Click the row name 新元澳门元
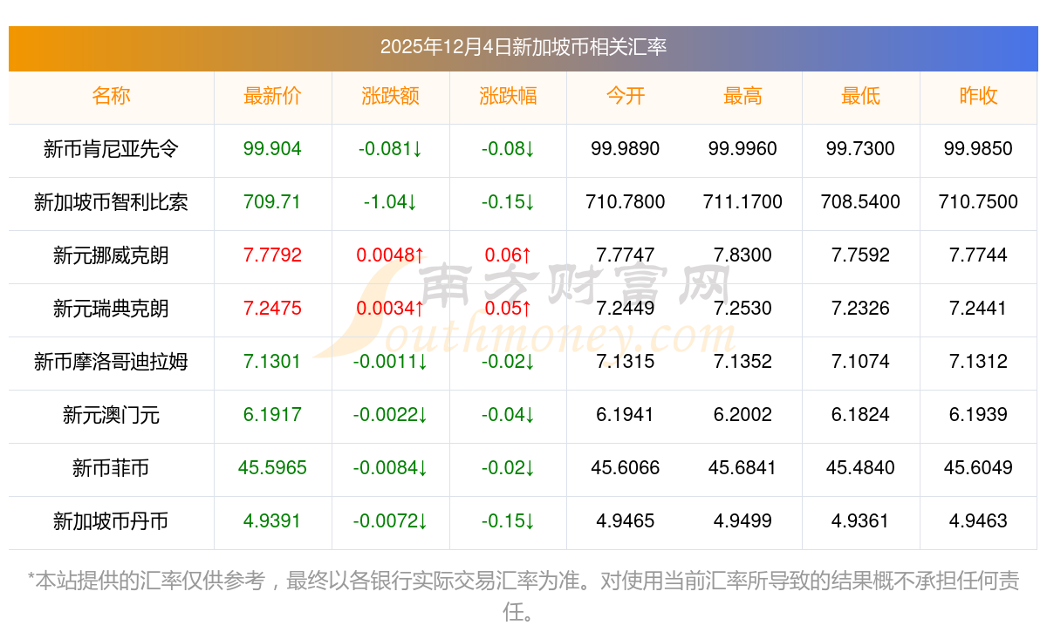This screenshot has height=639, width=1047. (x=111, y=415)
